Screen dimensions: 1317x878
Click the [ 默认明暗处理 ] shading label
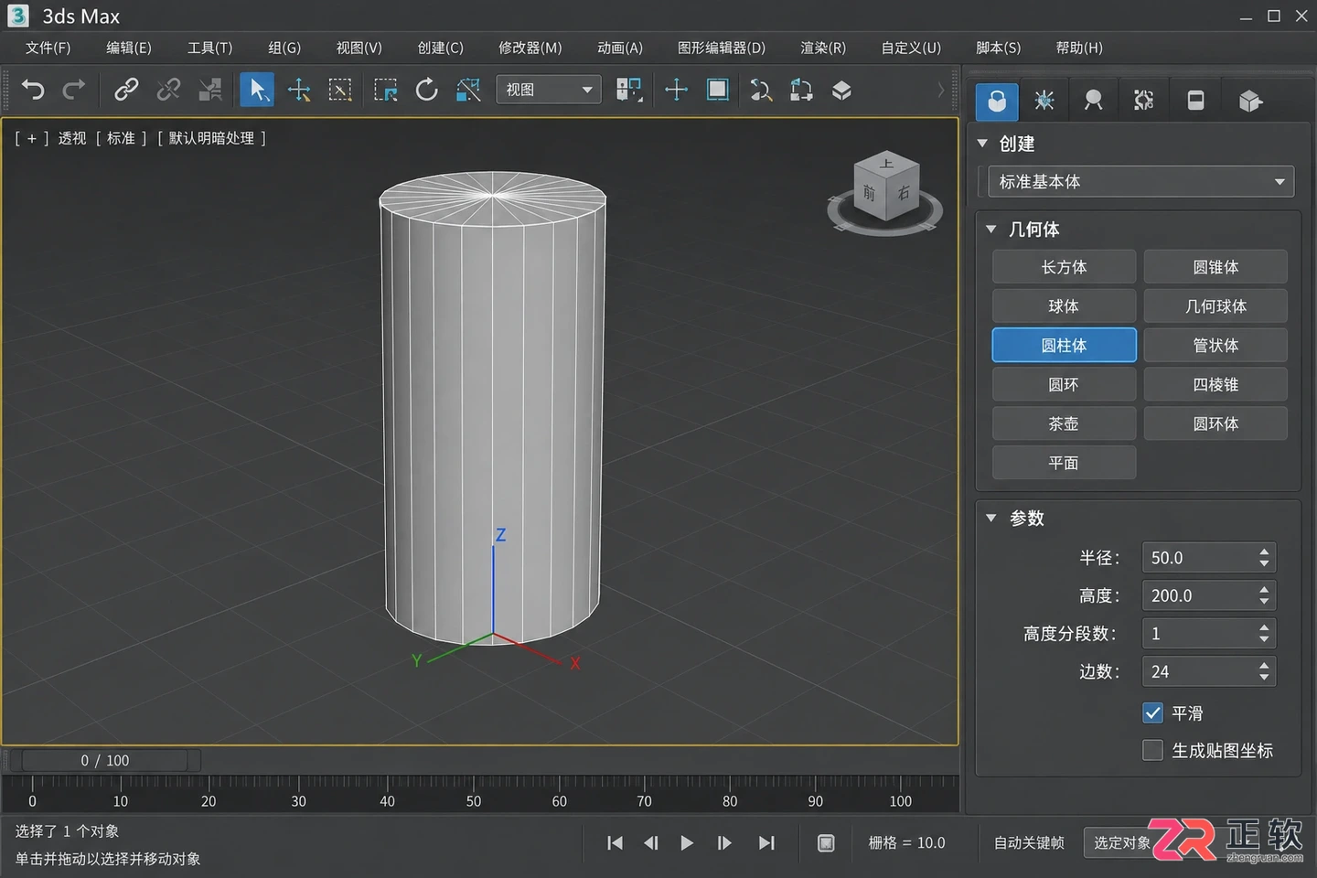tap(212, 138)
